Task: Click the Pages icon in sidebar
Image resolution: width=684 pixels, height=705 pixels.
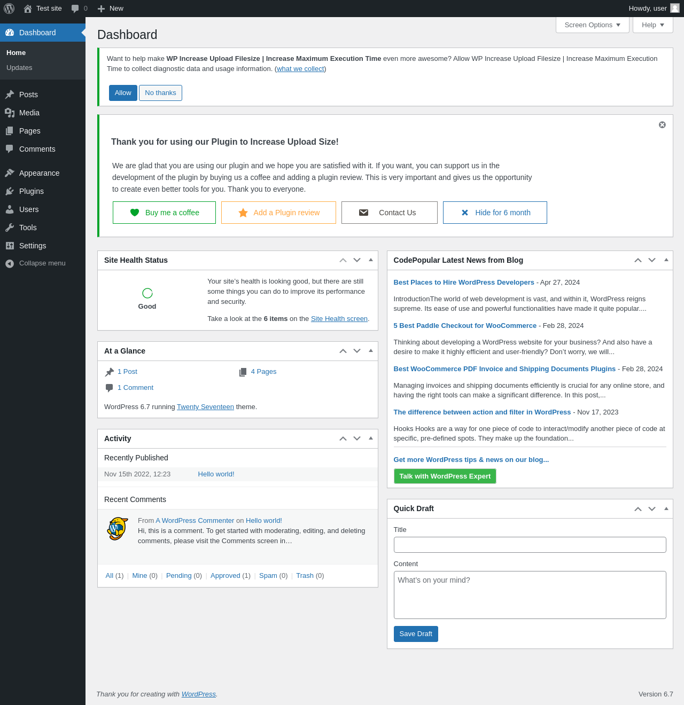Action: (10, 131)
